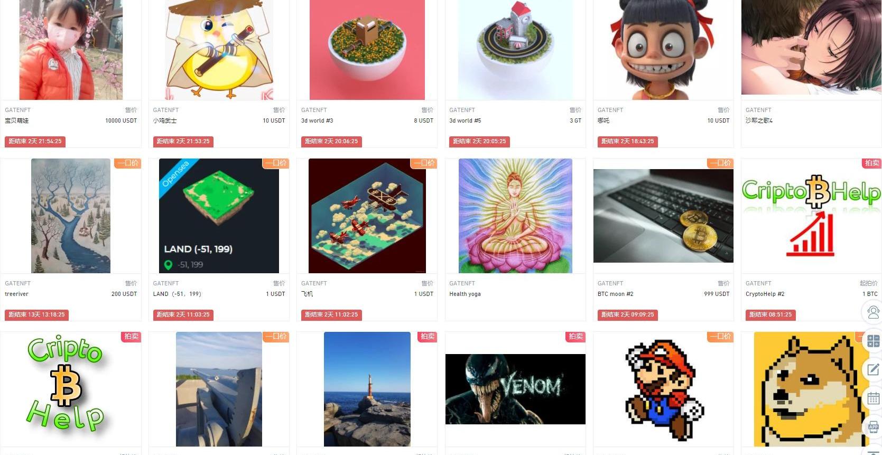Screen dimensions: 882x455
Task: Open the LAND (-51, 199) thumbnail
Action: pyautogui.click(x=219, y=216)
